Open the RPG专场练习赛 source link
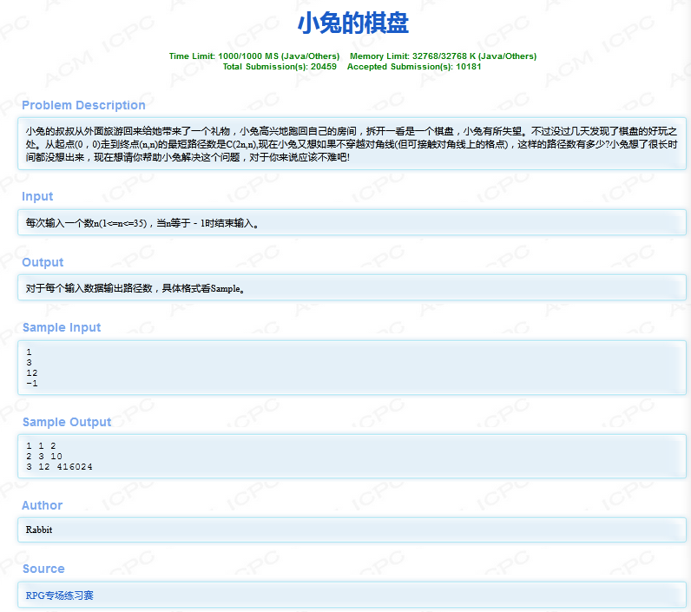 click(x=60, y=596)
